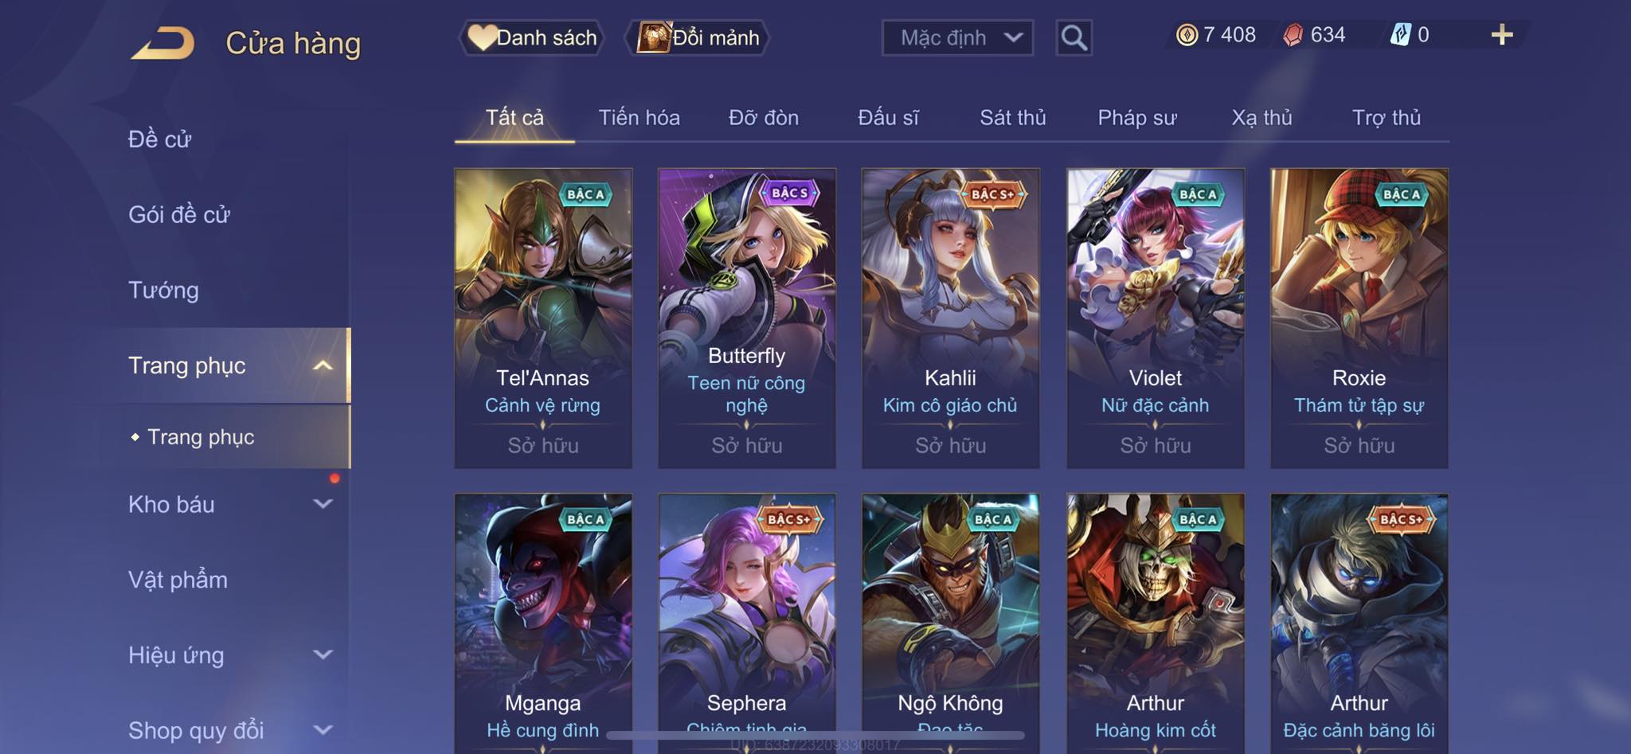1631x754 pixels.
Task: Open the Butterfly Teen nữ công nghệ card
Action: pyautogui.click(x=746, y=318)
